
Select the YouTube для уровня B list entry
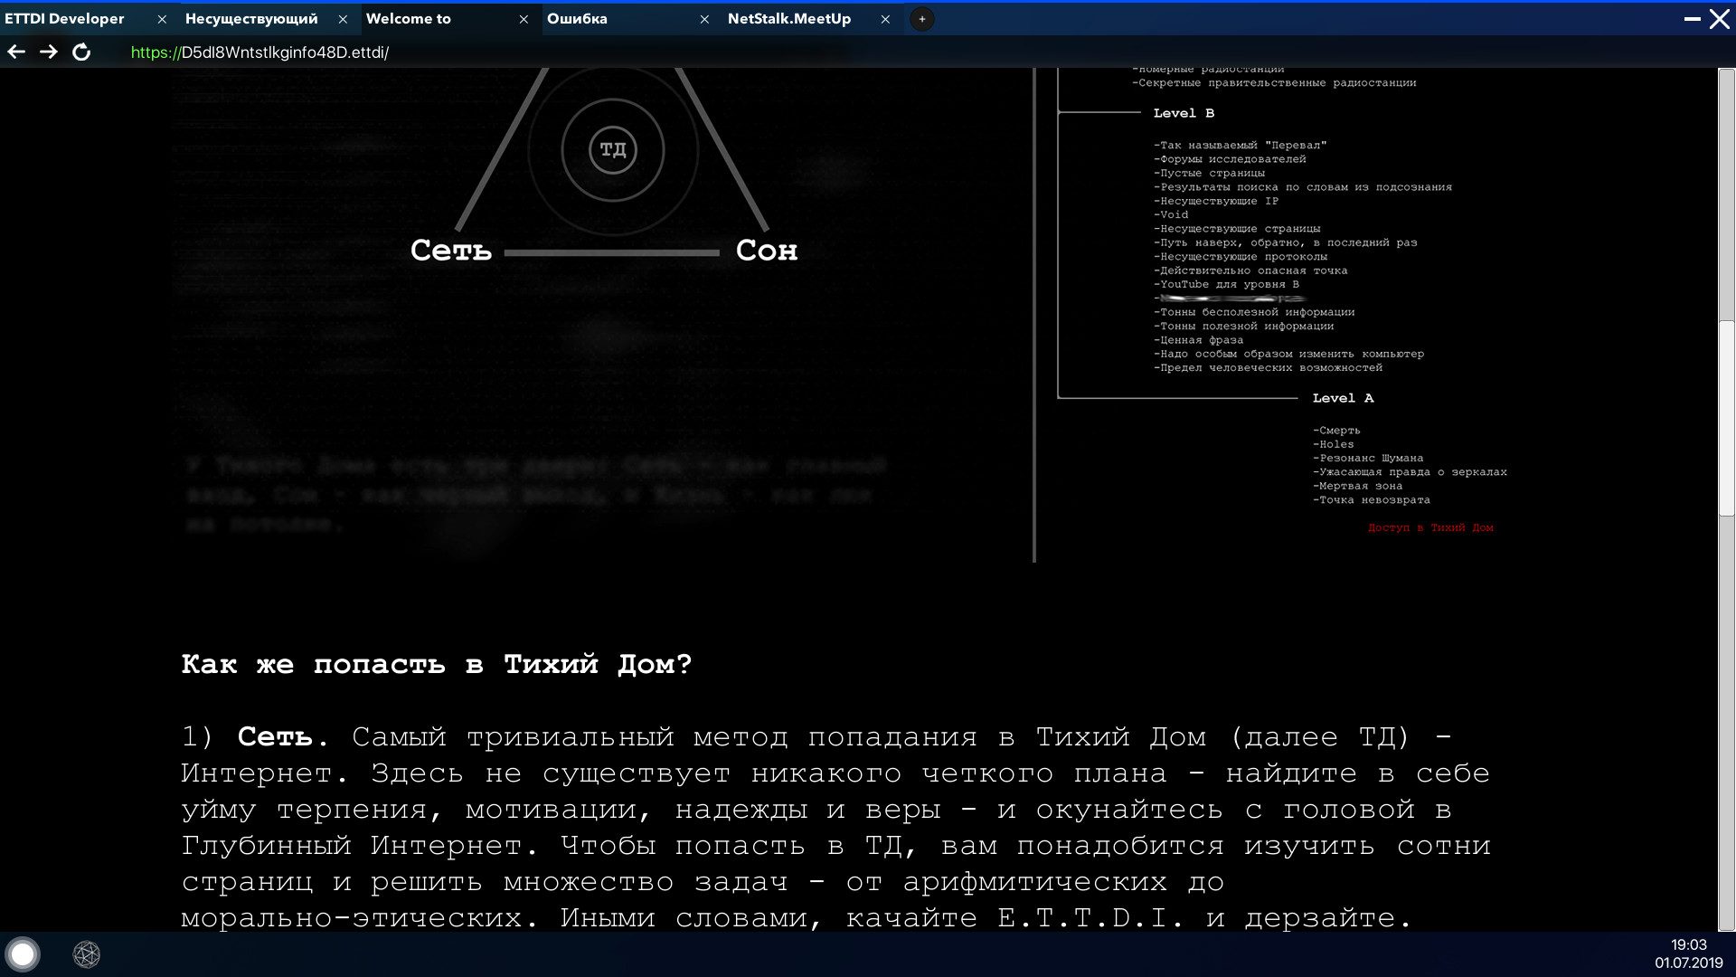(1225, 284)
